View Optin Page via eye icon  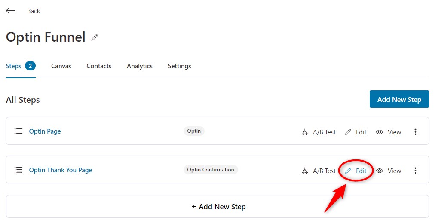click(380, 132)
